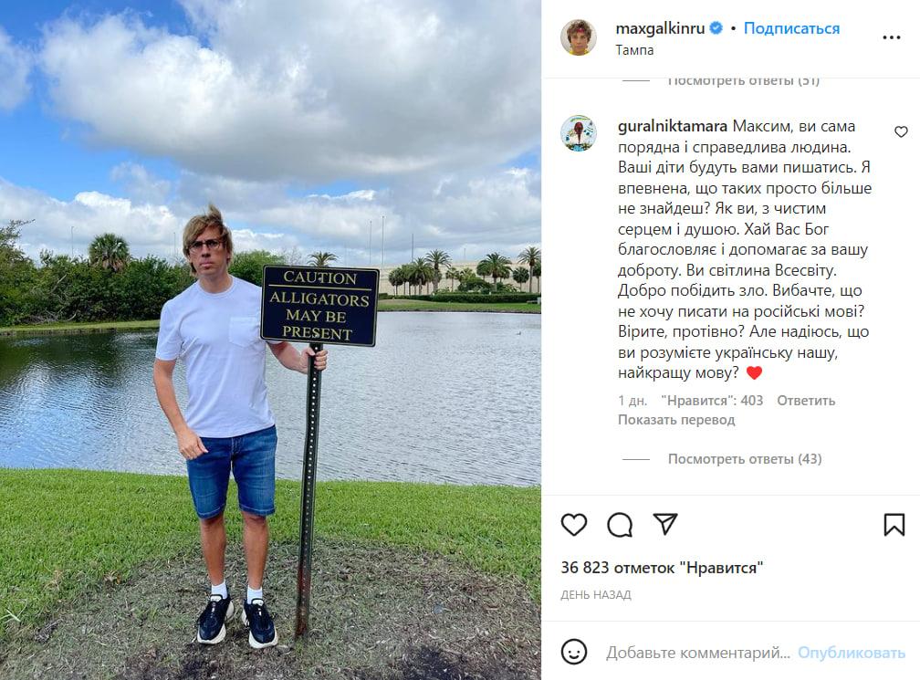Open the 36 823 likes list
The width and height of the screenshot is (920, 680).
pyautogui.click(x=662, y=568)
